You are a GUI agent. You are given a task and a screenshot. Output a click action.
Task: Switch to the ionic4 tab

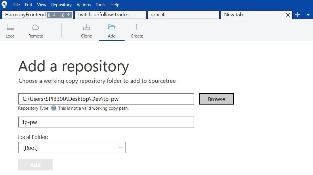click(184, 15)
